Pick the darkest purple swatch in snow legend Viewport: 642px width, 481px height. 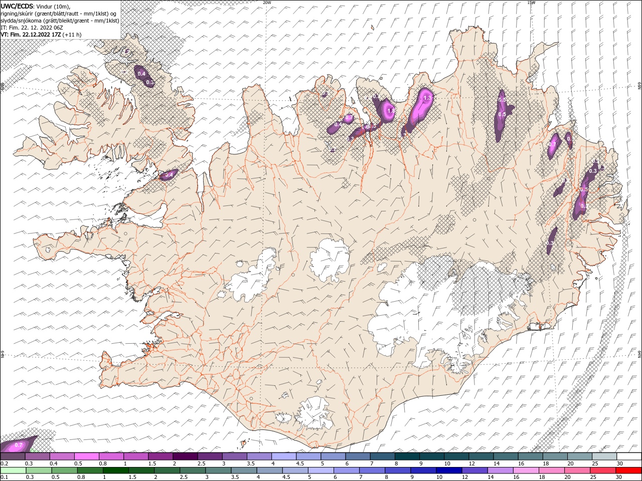point(185,456)
